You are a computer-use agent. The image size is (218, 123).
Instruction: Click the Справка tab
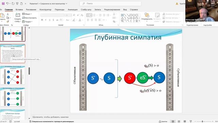point(134,10)
